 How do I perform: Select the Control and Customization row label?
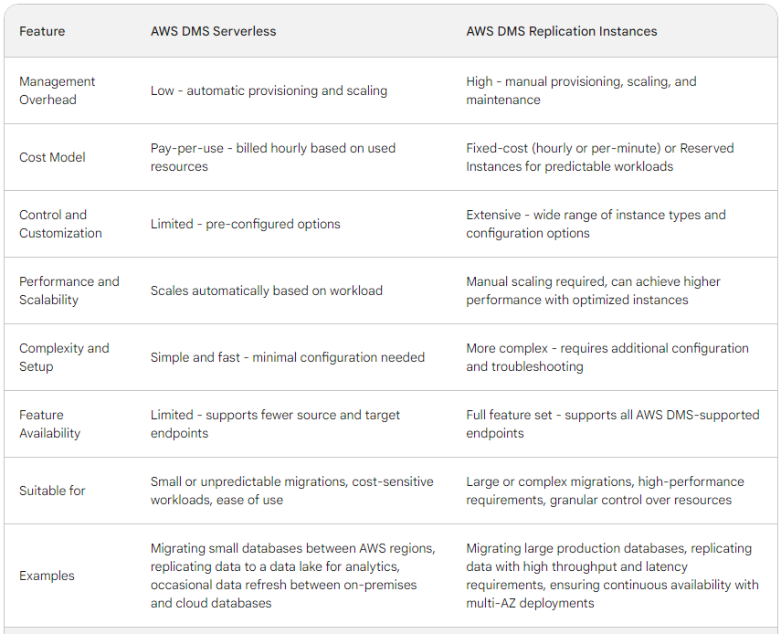point(60,224)
